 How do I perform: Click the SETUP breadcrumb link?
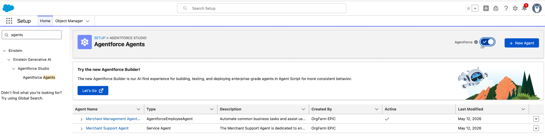(100, 38)
